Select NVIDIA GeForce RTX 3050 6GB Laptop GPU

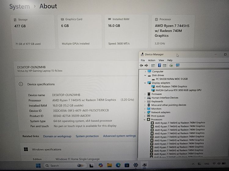pos(178,90)
